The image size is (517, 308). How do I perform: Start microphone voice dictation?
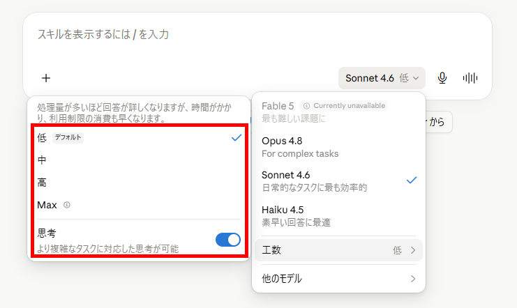click(442, 78)
